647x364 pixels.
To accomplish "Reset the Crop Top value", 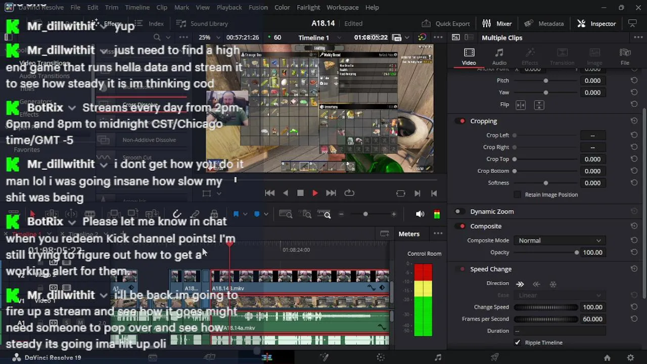I will (x=634, y=159).
